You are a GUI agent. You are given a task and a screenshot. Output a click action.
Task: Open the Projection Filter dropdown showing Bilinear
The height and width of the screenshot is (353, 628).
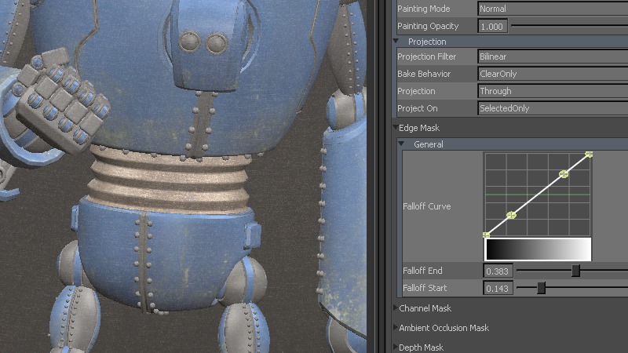pyautogui.click(x=553, y=56)
